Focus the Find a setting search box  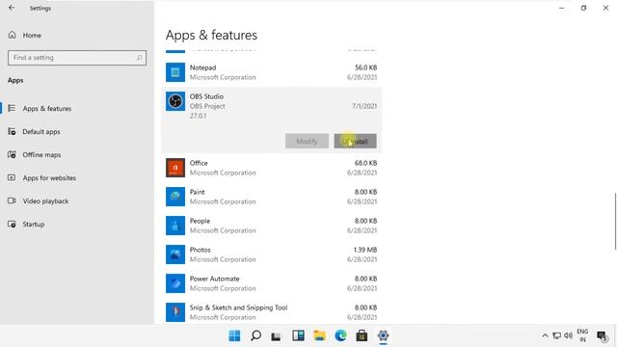pyautogui.click(x=77, y=58)
